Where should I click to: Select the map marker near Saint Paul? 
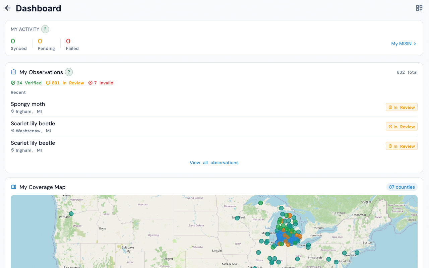coord(237,218)
